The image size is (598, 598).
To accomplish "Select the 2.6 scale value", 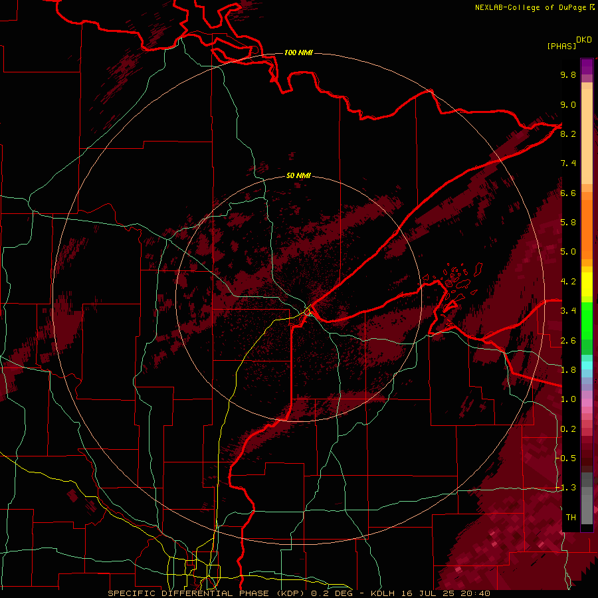I will 568,341.
